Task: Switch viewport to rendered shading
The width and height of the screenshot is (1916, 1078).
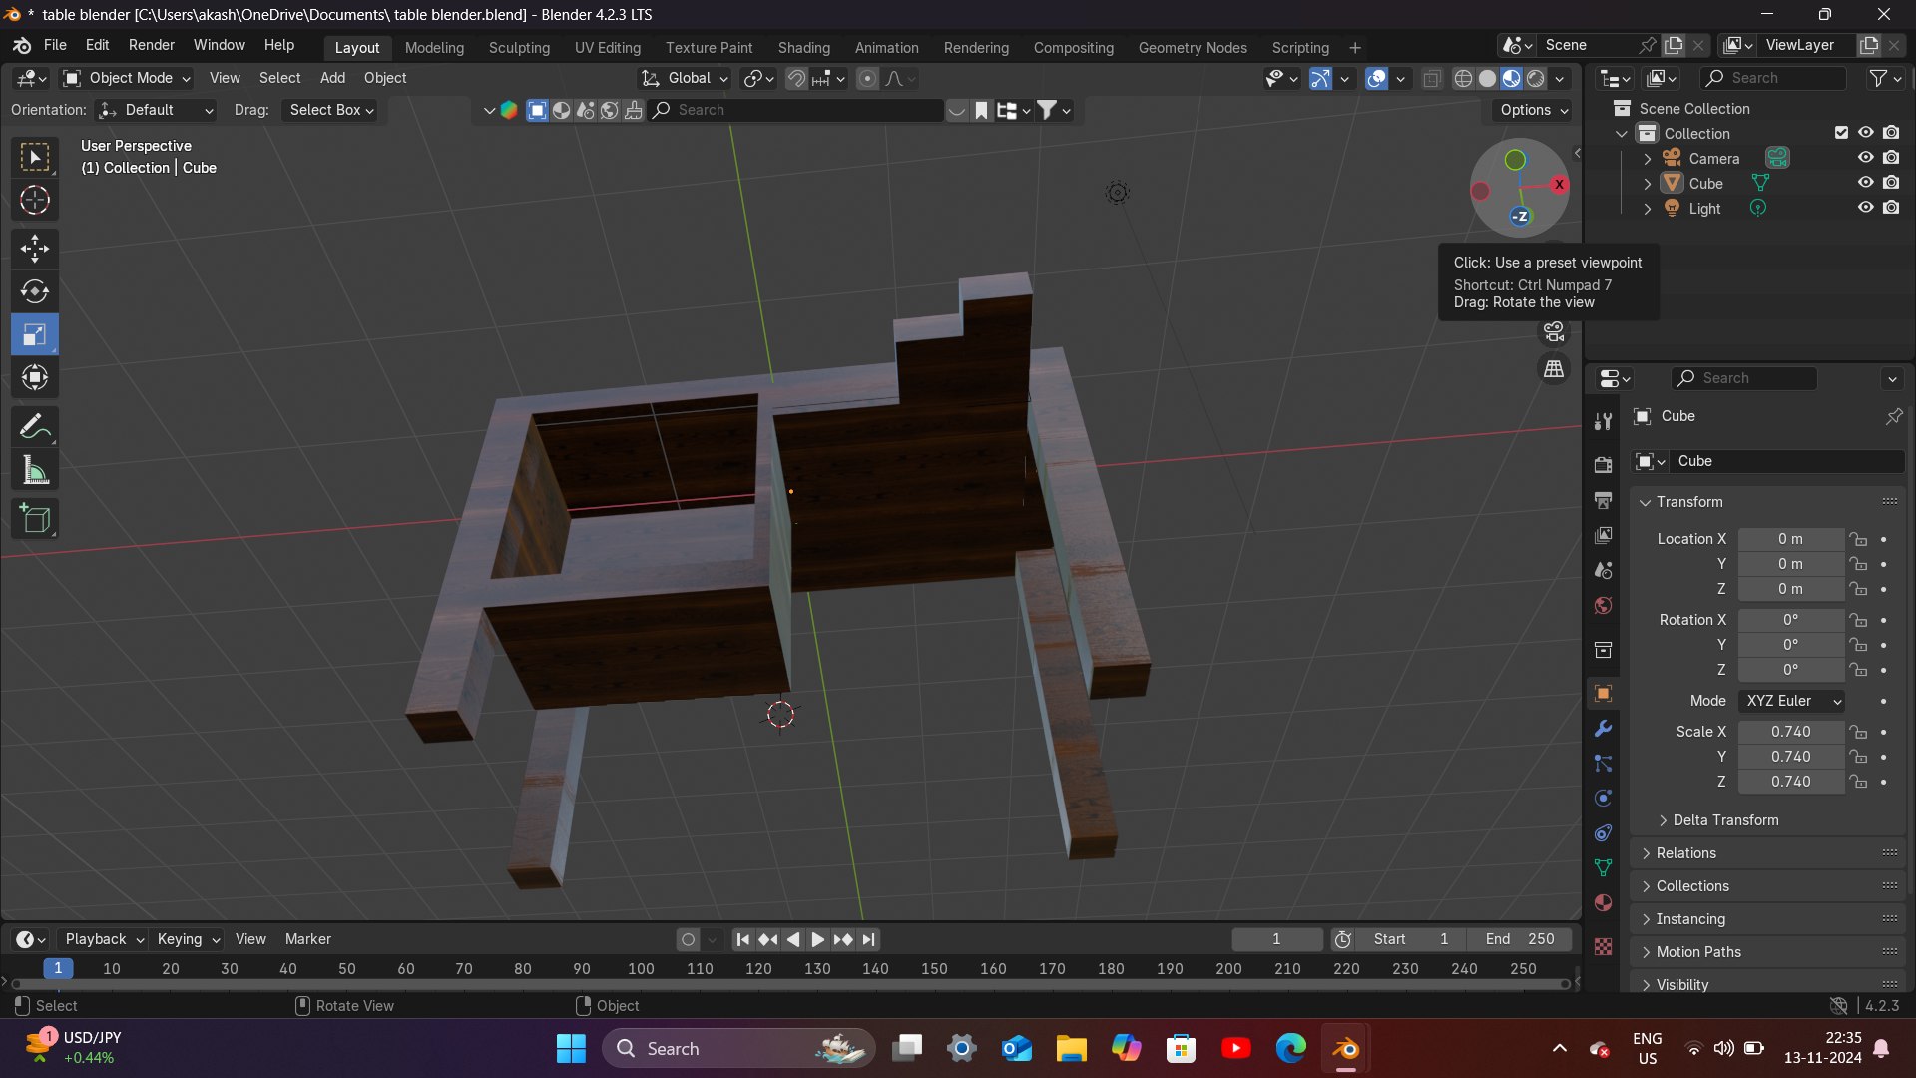Action: (1536, 78)
